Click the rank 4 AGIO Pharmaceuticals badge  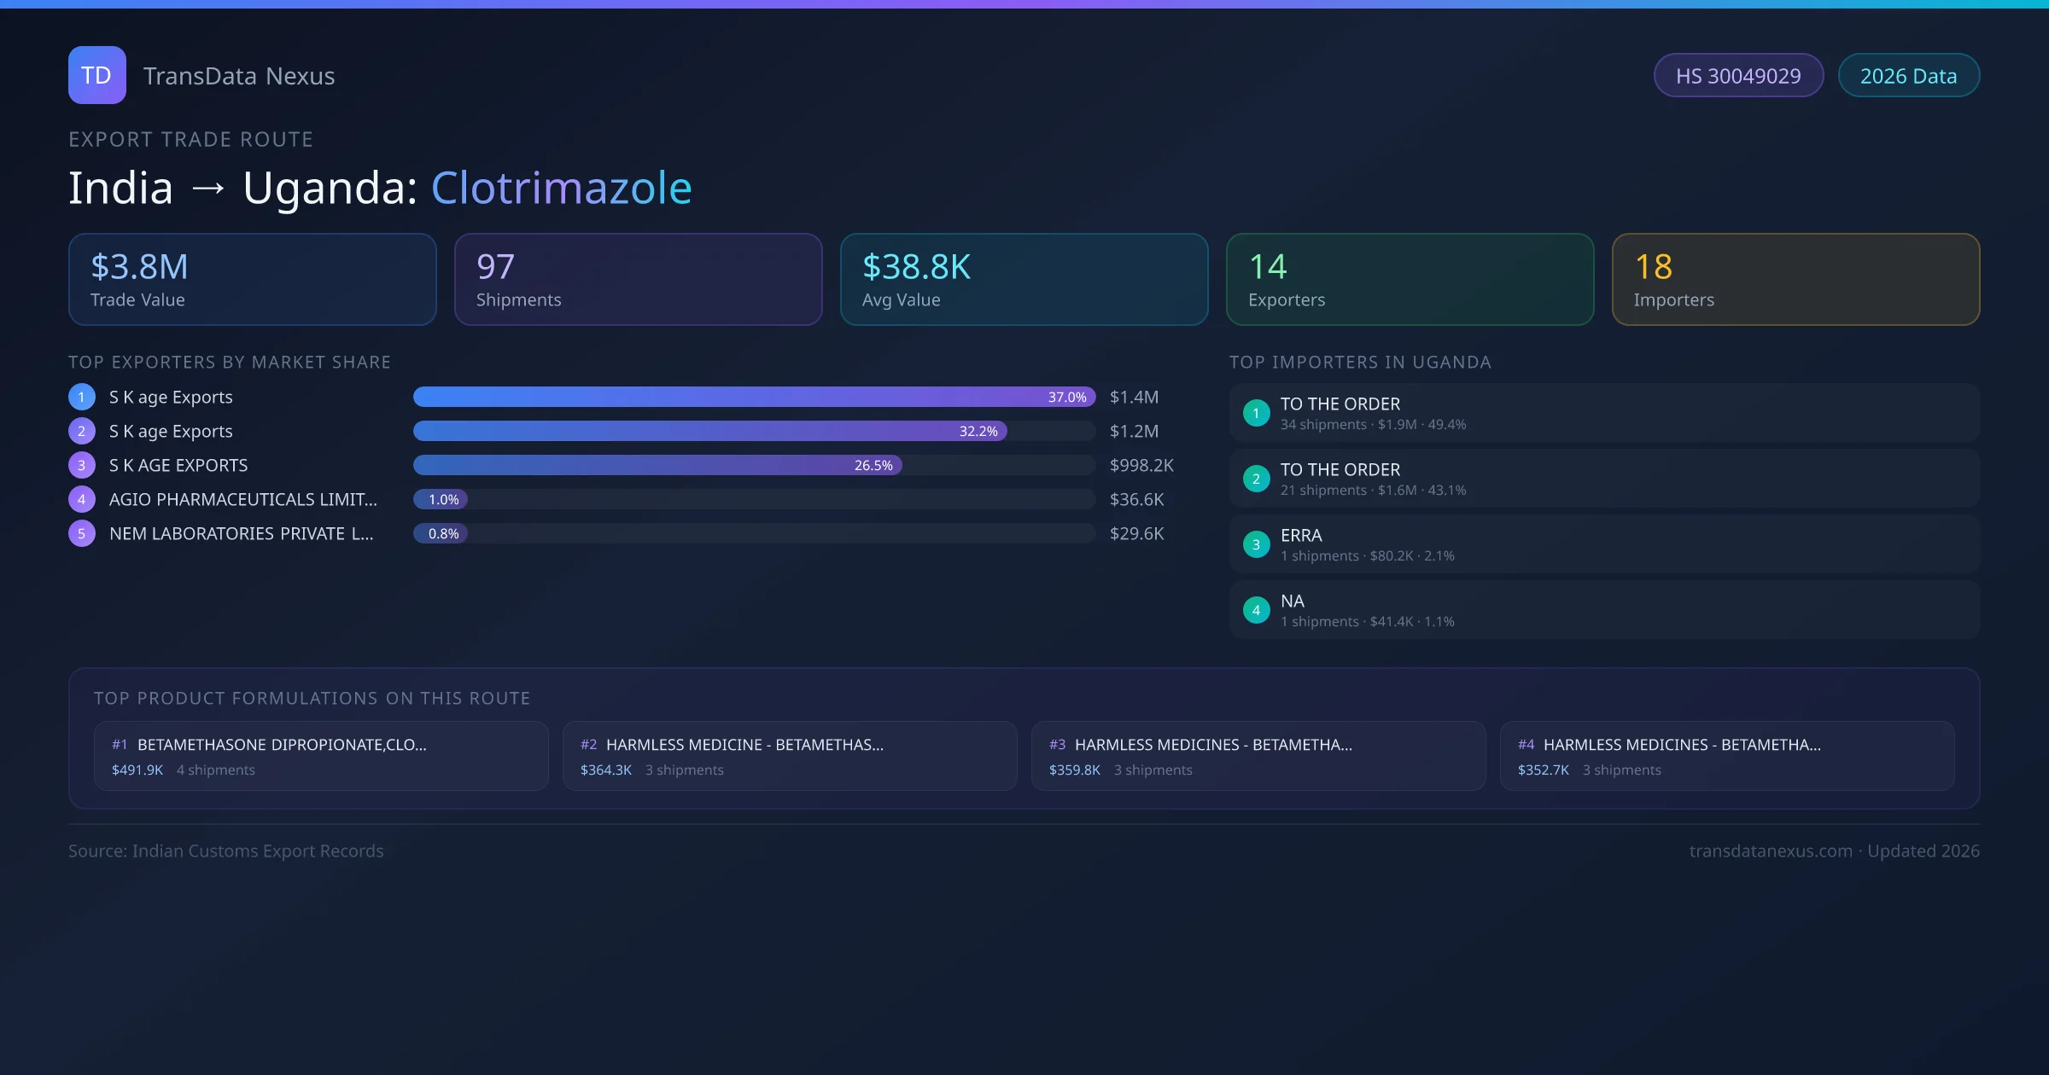pyautogui.click(x=82, y=499)
